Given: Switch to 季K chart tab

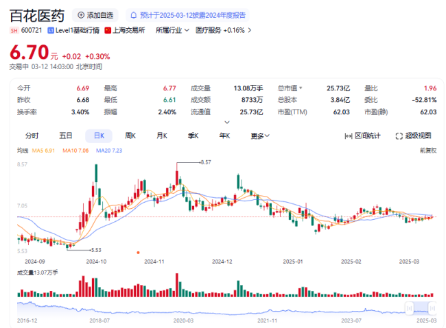Looking at the screenshot, I should [x=193, y=136].
